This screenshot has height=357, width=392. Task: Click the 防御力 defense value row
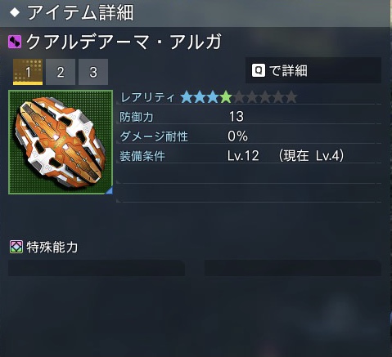point(249,117)
